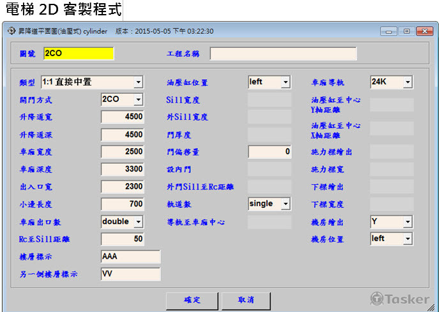Open the 機房位置 dropdown showing left
The width and height of the screenshot is (440, 312).
pos(391,239)
